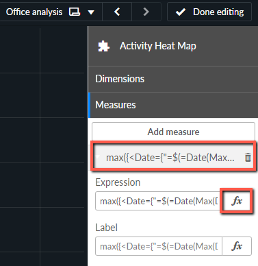Open the Expression editor fx button

tap(237, 201)
